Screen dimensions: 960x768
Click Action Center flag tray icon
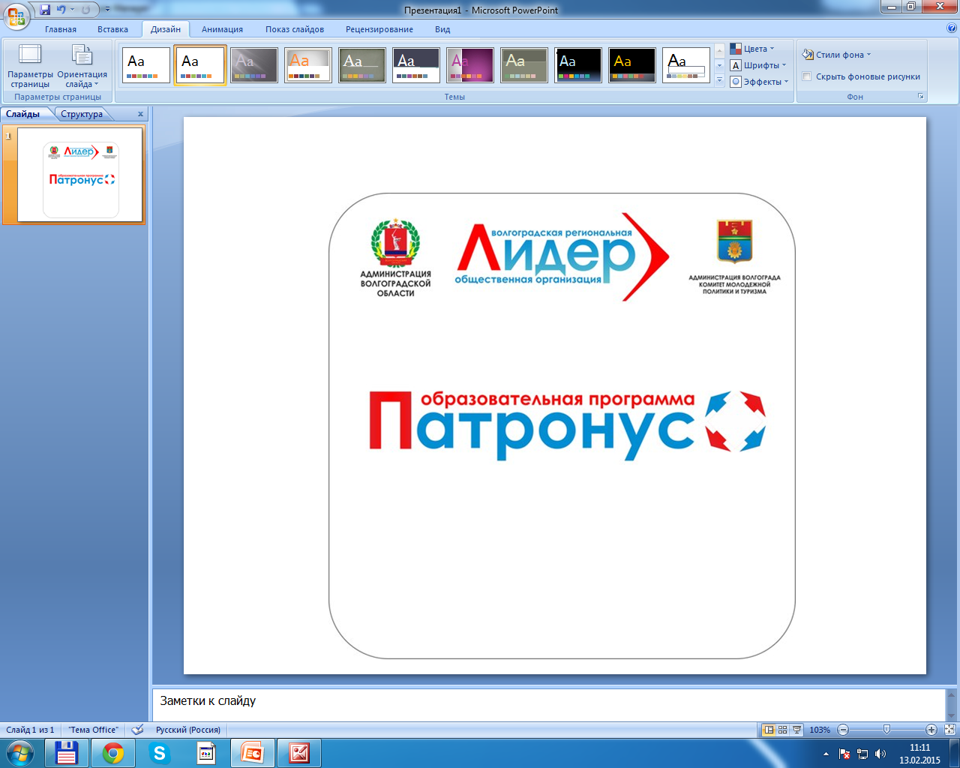(x=844, y=754)
